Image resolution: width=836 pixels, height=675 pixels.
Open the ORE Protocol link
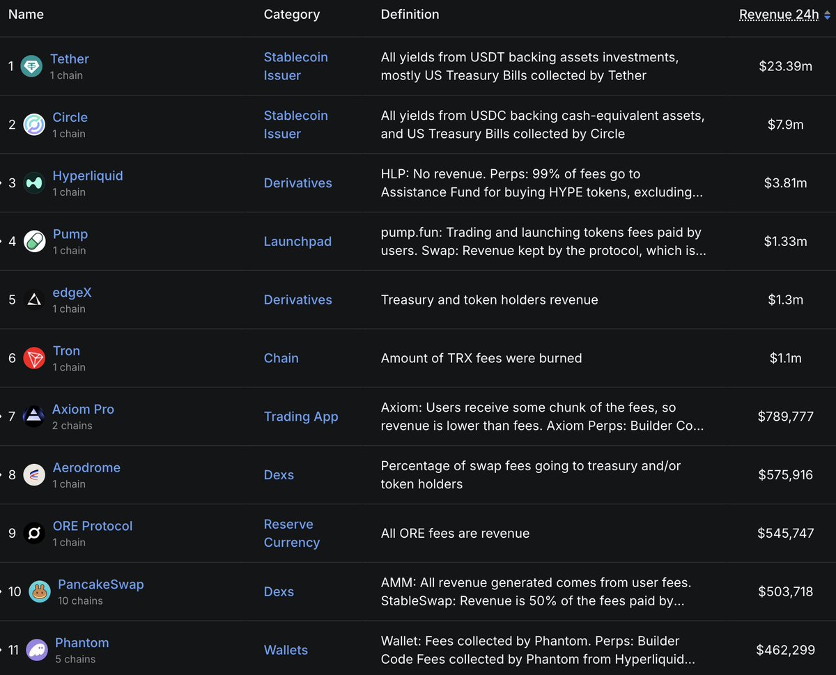(x=93, y=526)
